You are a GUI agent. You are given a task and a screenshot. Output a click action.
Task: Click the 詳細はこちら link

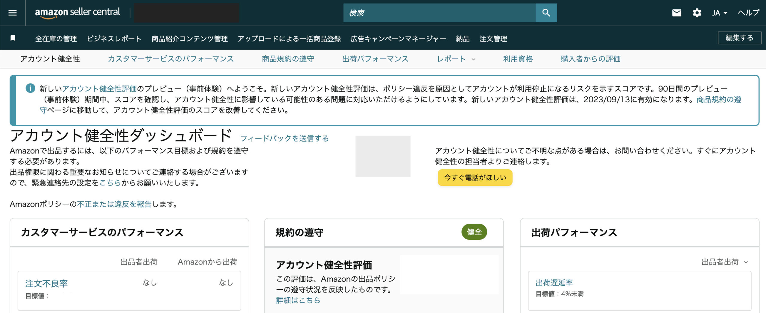click(x=298, y=300)
